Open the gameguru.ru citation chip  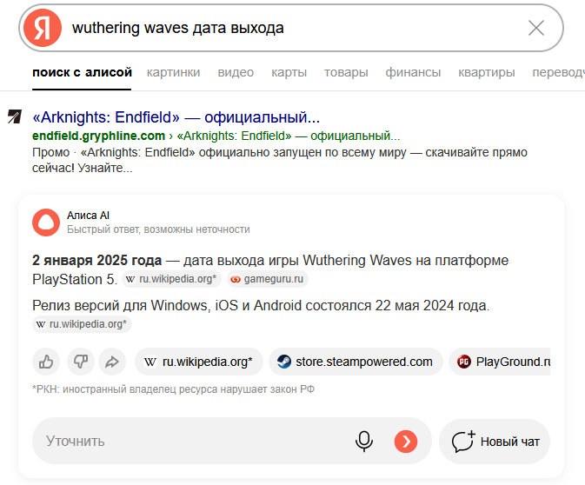tap(268, 279)
